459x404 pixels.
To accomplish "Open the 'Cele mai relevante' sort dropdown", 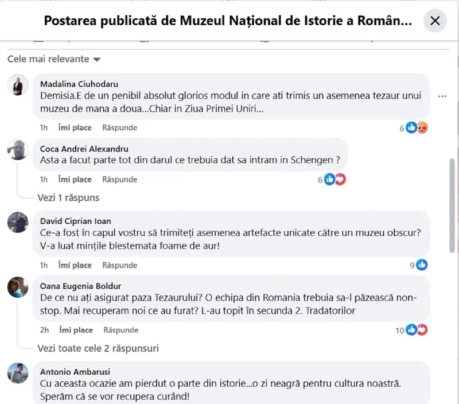I will click(54, 59).
